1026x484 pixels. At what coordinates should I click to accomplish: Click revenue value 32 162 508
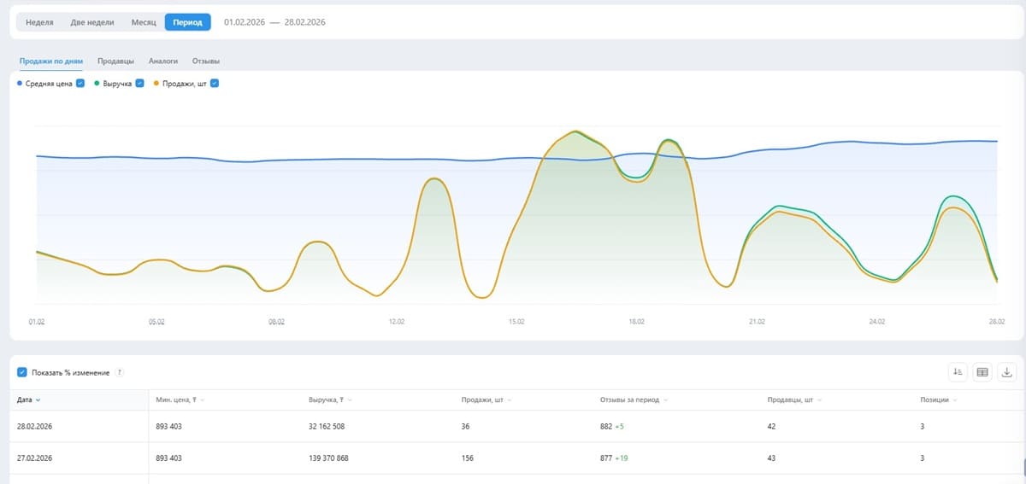(x=327, y=425)
